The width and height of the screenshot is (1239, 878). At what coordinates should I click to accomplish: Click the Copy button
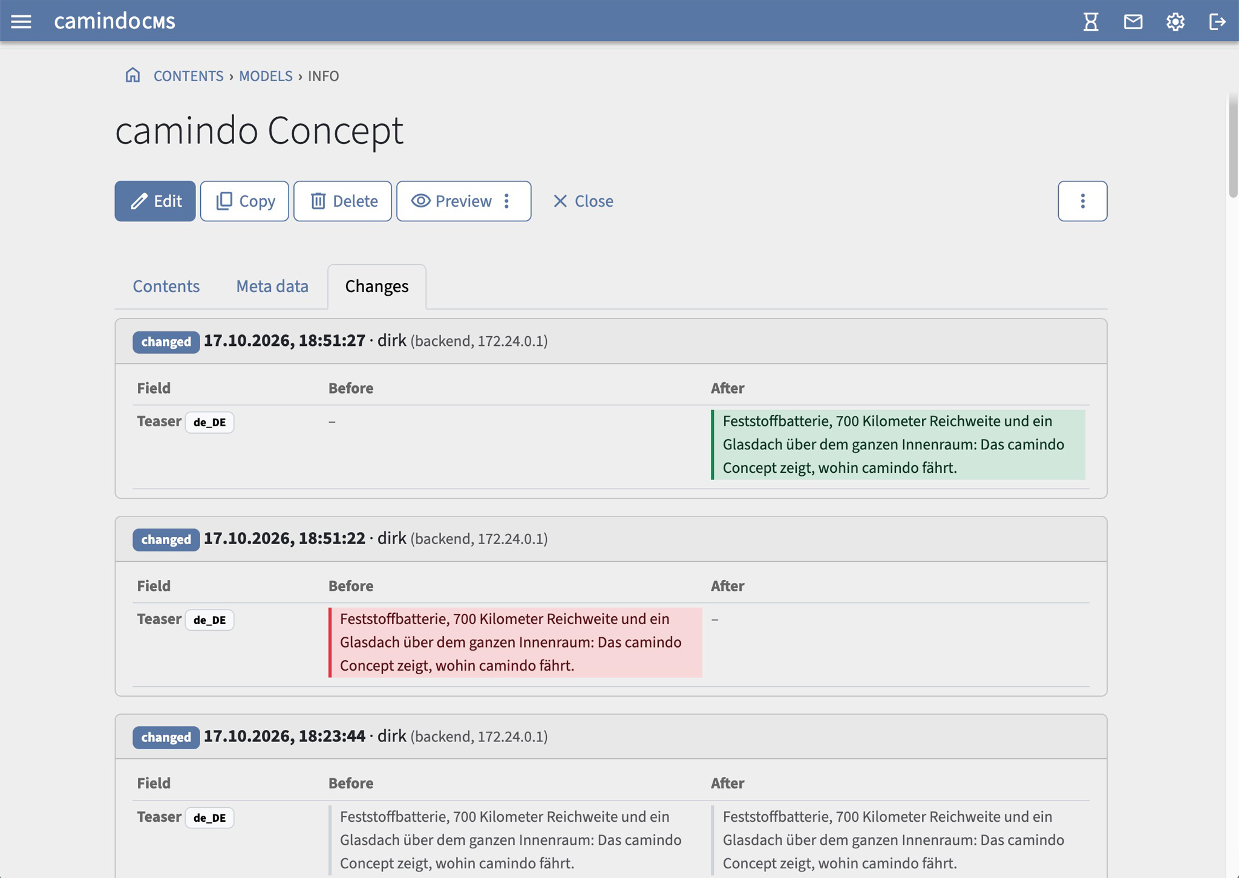(x=244, y=201)
